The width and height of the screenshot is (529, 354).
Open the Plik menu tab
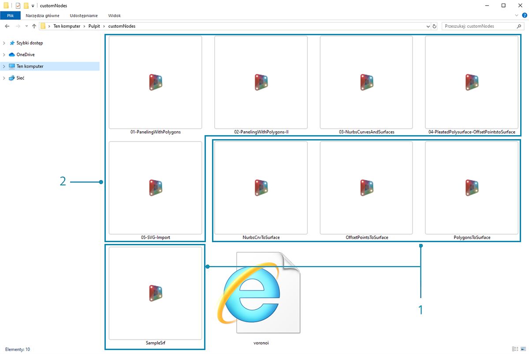point(11,15)
